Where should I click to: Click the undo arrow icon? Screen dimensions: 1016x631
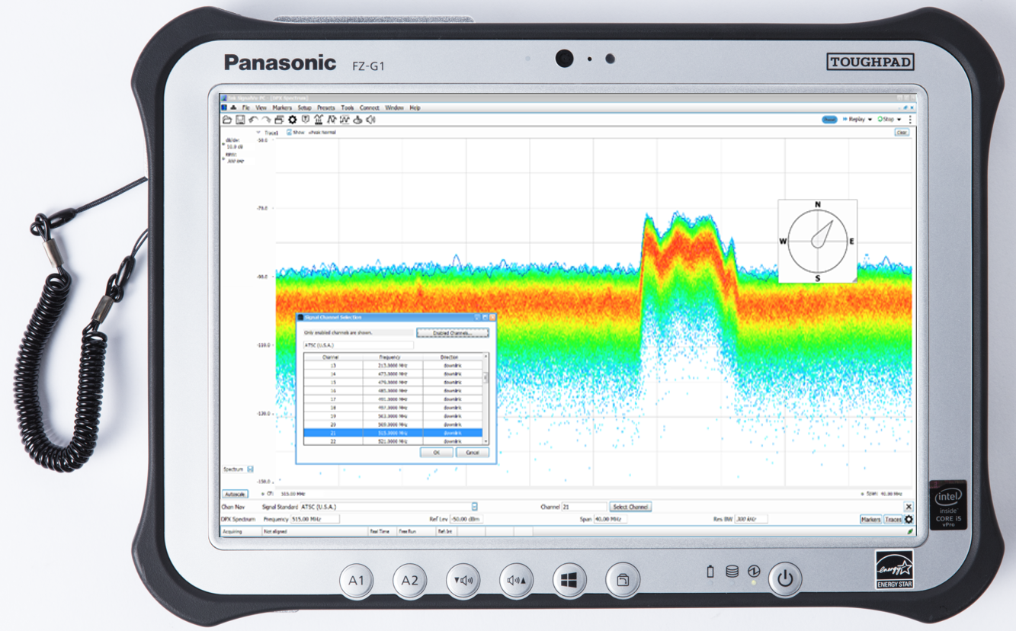[252, 120]
